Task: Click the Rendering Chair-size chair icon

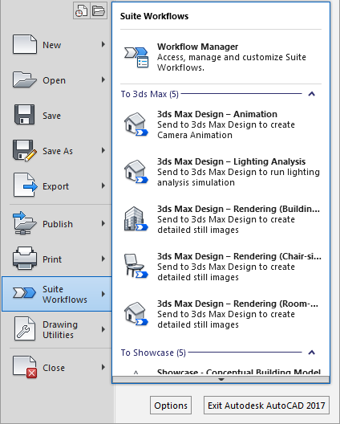Action: tap(136, 267)
